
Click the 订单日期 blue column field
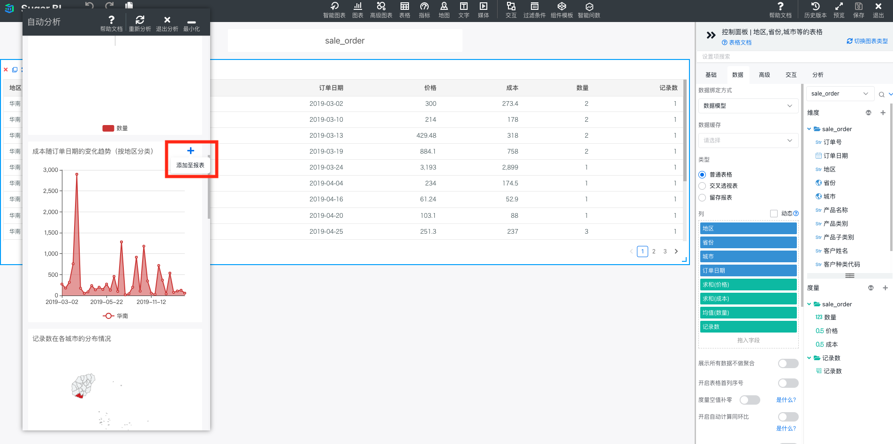[x=749, y=271]
